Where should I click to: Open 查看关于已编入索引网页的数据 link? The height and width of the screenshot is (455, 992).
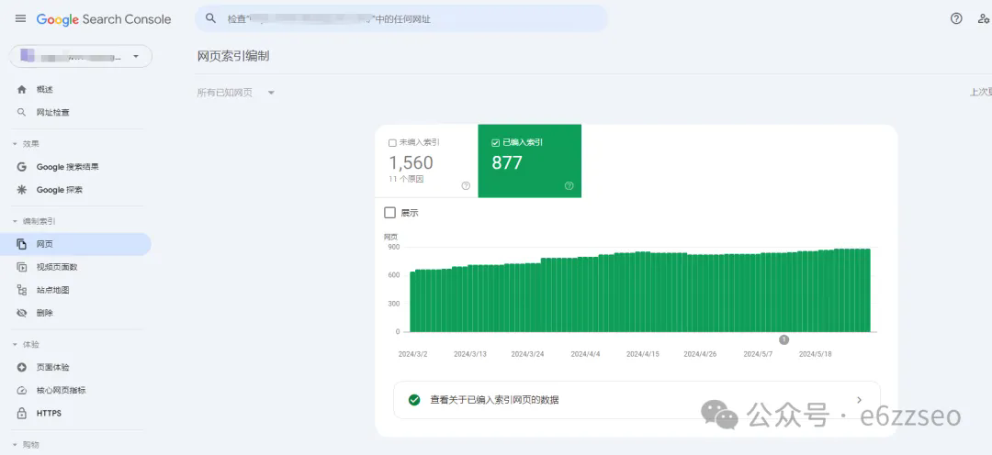(x=637, y=400)
